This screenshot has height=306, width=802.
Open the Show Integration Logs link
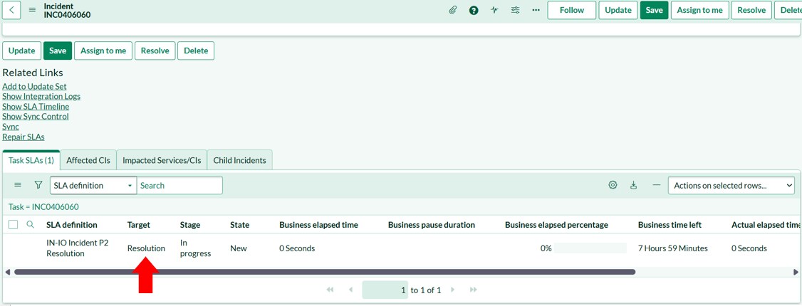point(41,96)
